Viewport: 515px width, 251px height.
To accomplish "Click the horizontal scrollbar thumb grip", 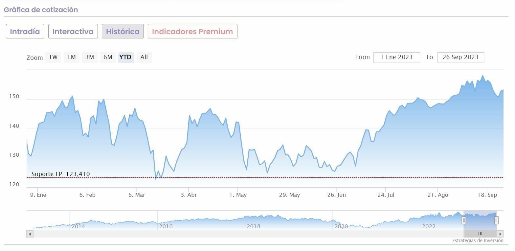I will (480, 234).
